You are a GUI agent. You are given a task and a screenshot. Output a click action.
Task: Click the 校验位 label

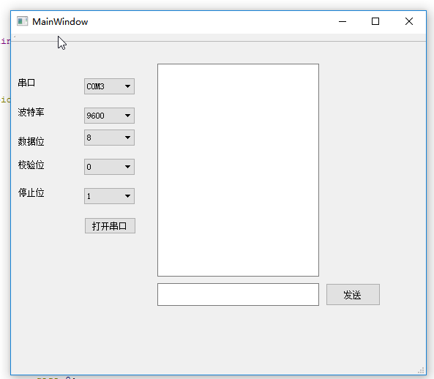tap(31, 165)
